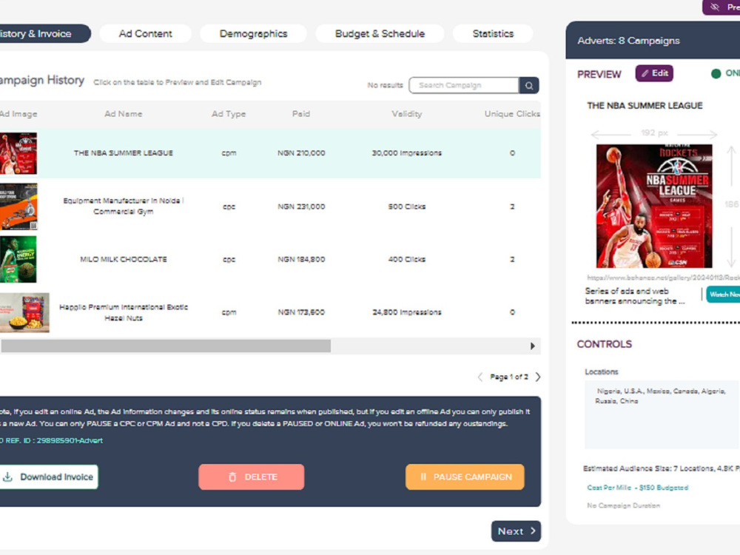Click the Search Campaign input field
Viewport: 740px width, 555px height.
(x=464, y=85)
